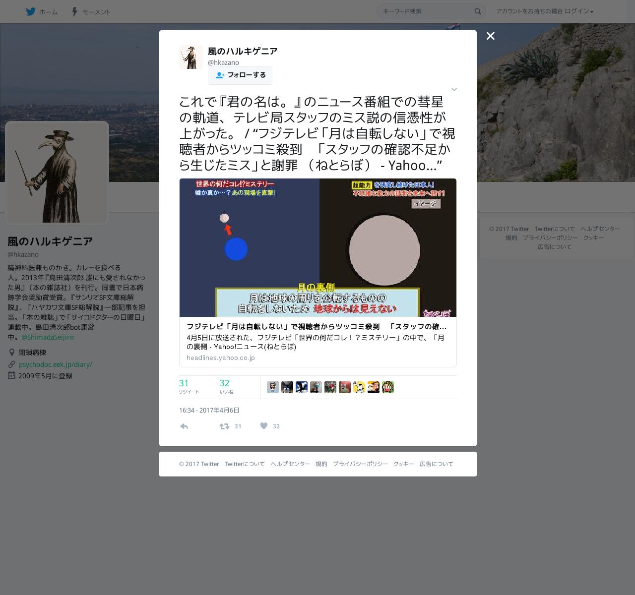The height and width of the screenshot is (595, 635).
Task: Go to Twitter home bird icon
Action: (x=31, y=11)
